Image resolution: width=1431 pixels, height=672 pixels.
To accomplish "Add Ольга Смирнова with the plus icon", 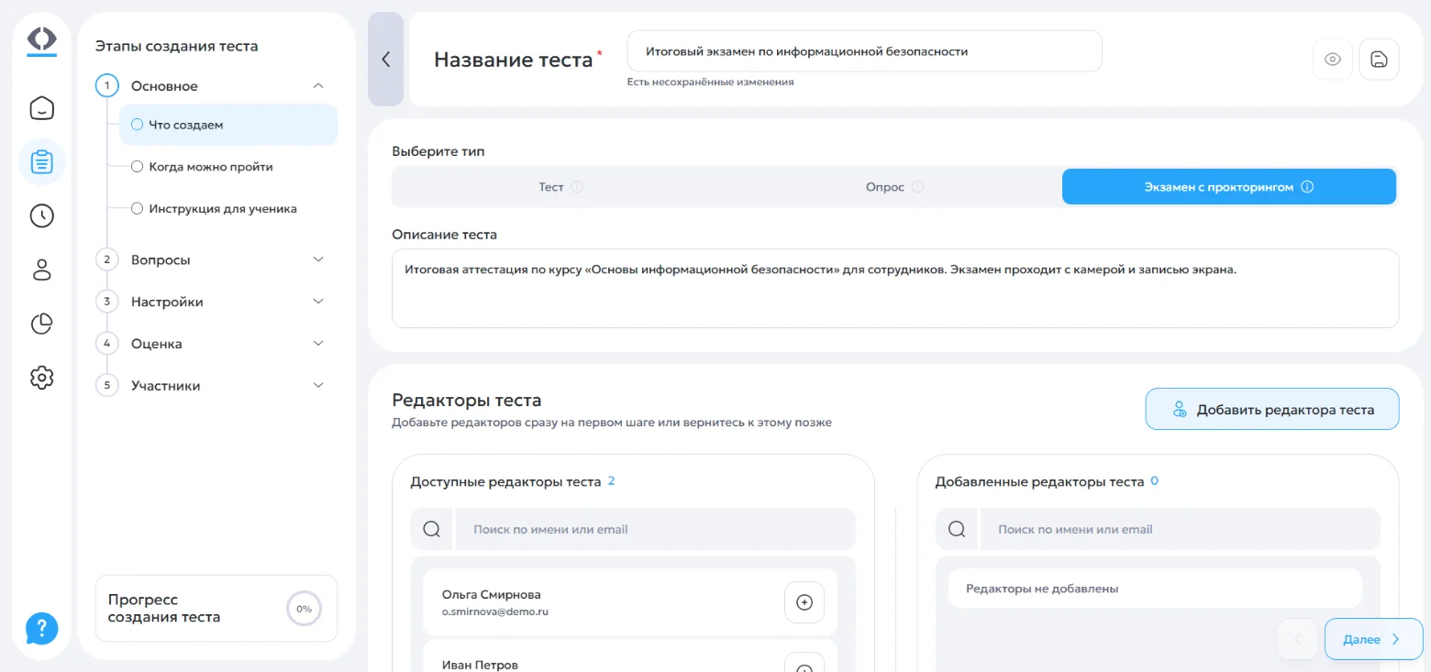I will (x=804, y=602).
